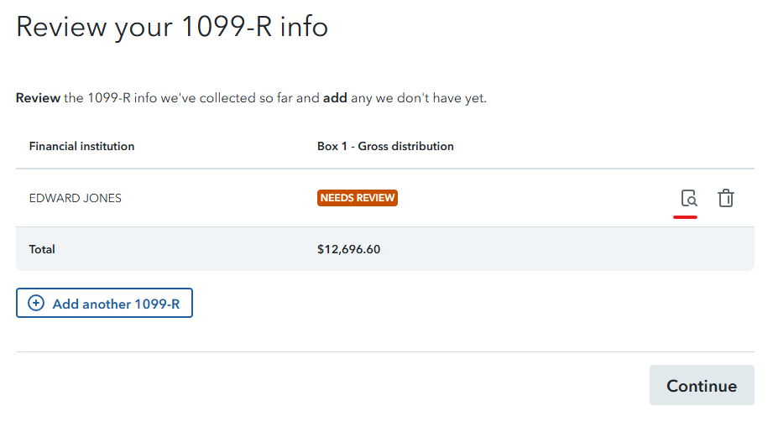Click the plus circle icon
Screen dimensions: 773x437
click(x=36, y=304)
